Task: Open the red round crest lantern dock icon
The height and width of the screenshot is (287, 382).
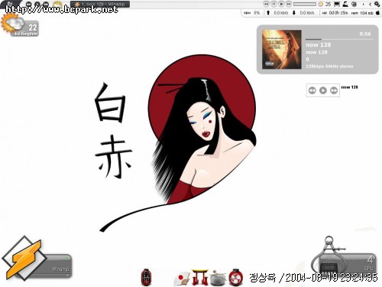Action: click(x=235, y=277)
